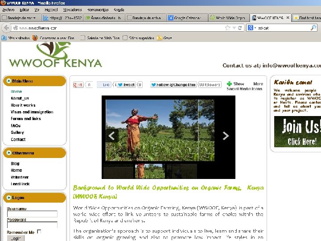
Task: Switch to the World Wide Opportunities tab
Action: click(x=229, y=18)
